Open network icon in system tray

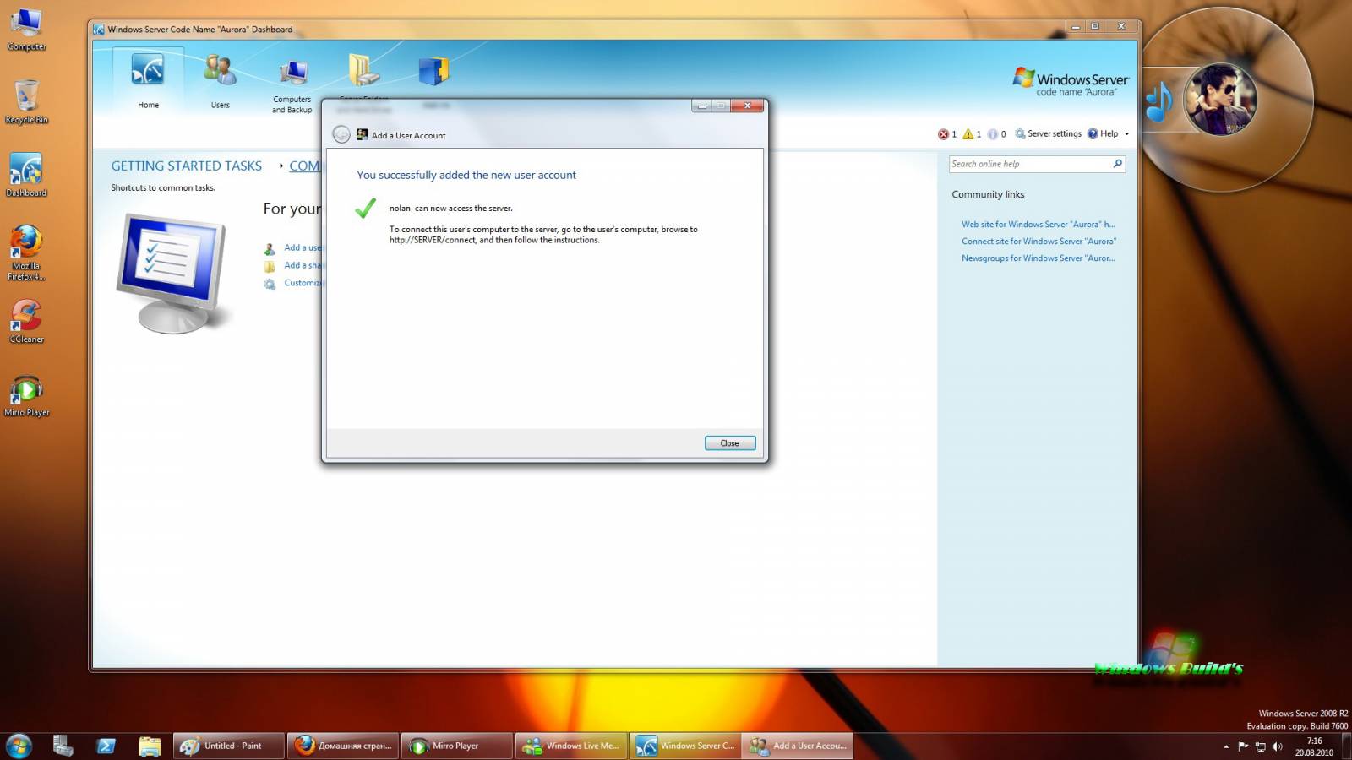(x=1260, y=746)
